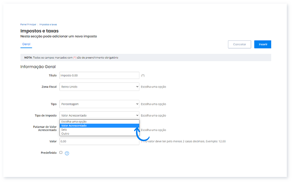Viewport: 292px width, 182px height.
Task: Click into the Valor input field
Action: point(99,141)
